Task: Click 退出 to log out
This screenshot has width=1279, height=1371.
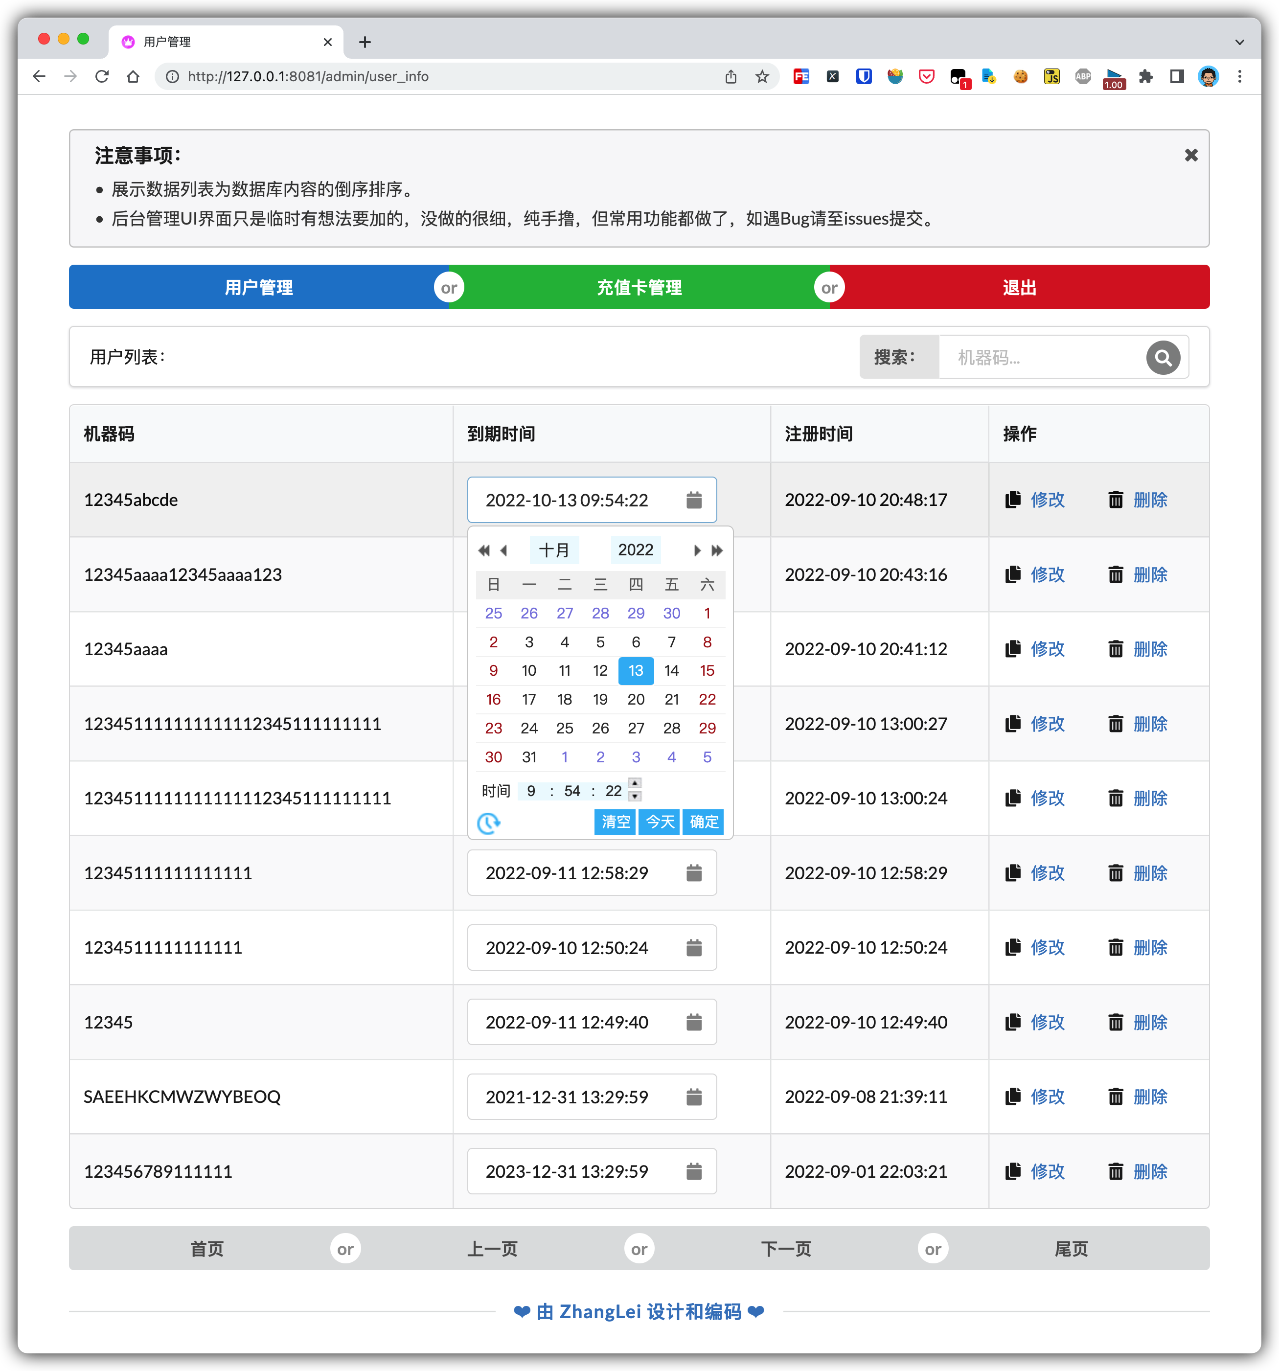Action: click(x=1018, y=287)
